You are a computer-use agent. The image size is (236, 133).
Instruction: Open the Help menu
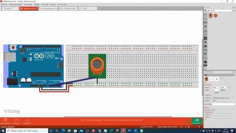(62, 4)
